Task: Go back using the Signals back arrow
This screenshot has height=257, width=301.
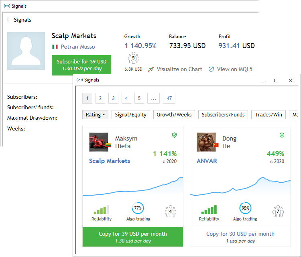Action: pos(8,20)
